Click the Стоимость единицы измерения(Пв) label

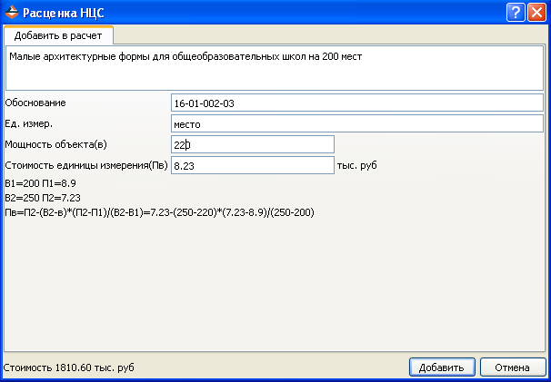tap(85, 165)
